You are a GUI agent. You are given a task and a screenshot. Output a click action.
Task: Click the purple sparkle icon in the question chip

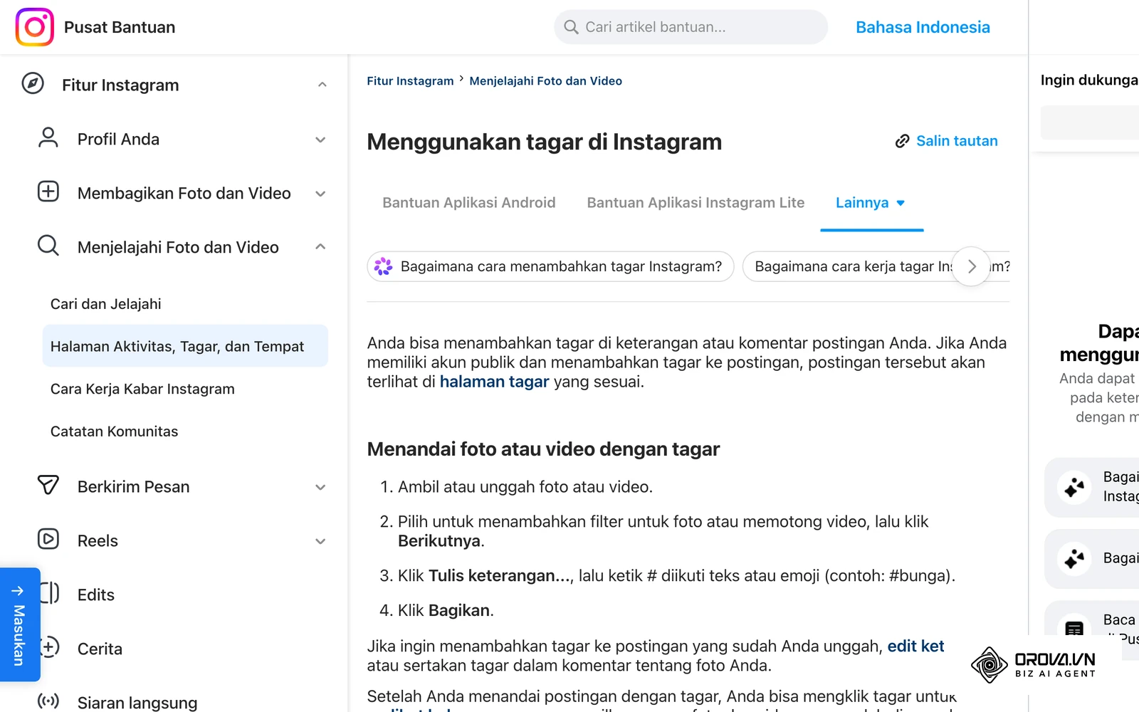pos(384,266)
